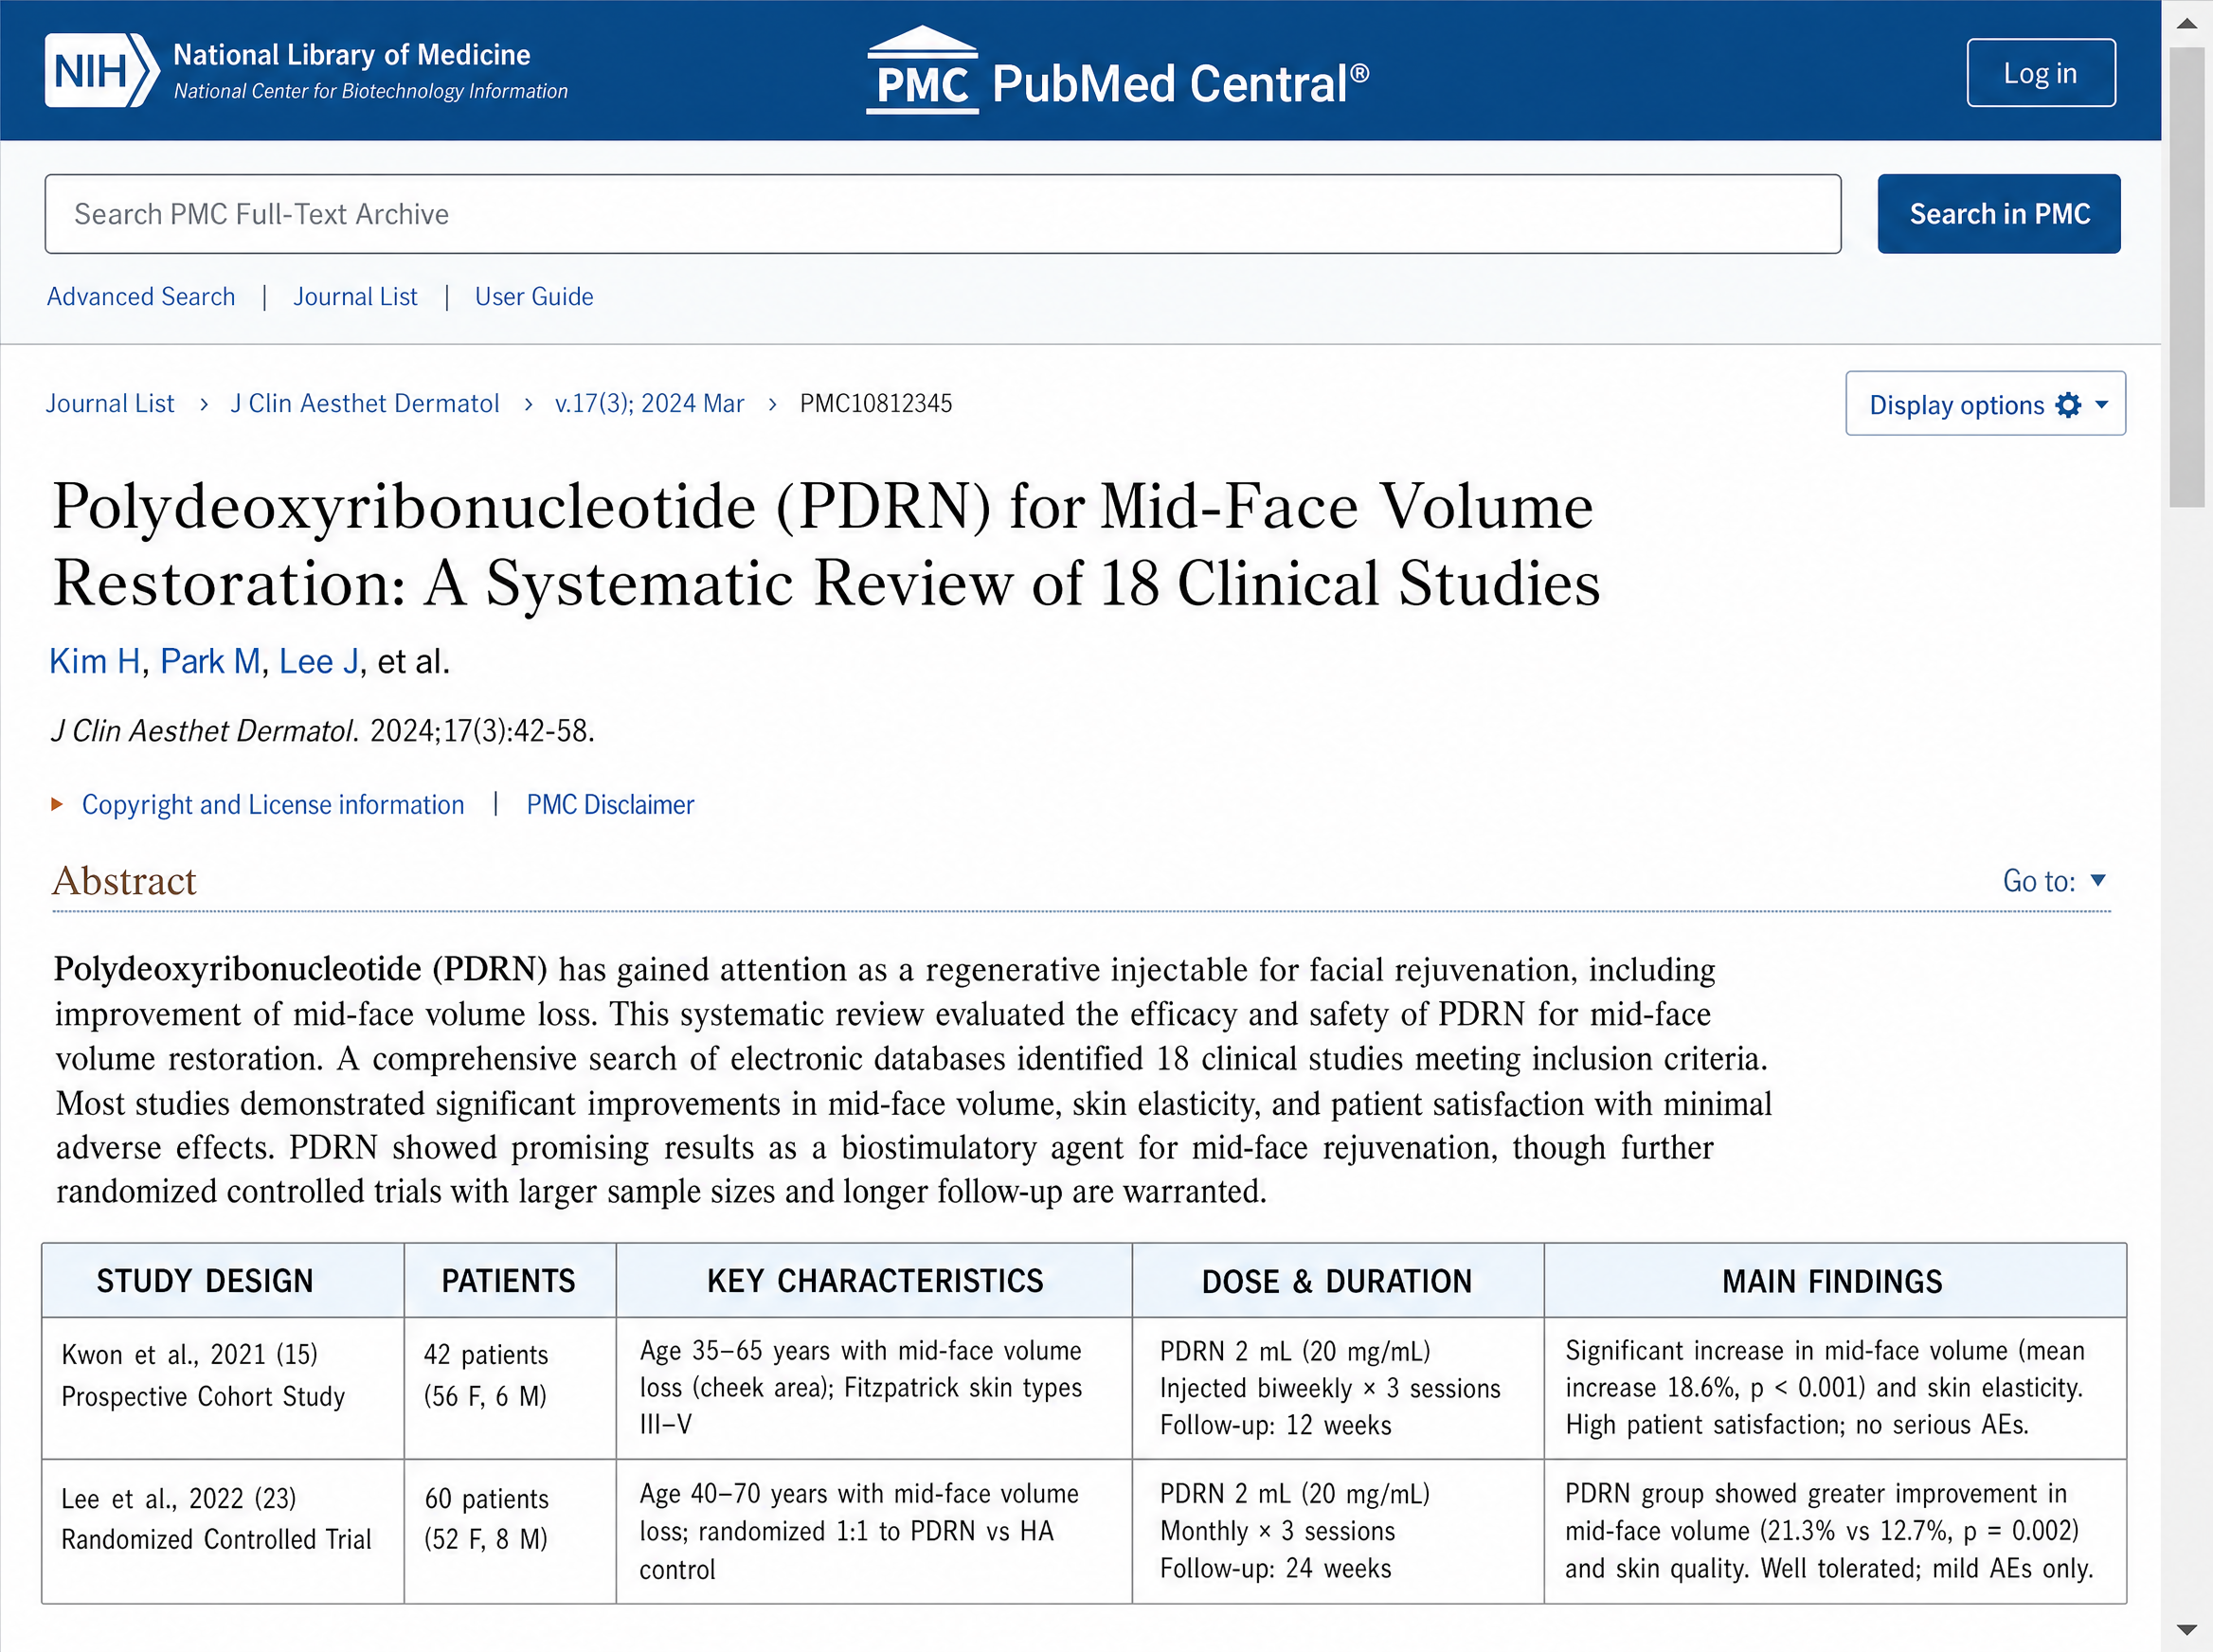This screenshot has width=2213, height=1652.
Task: Click National Library of Medicine header text
Action: pos(352,54)
